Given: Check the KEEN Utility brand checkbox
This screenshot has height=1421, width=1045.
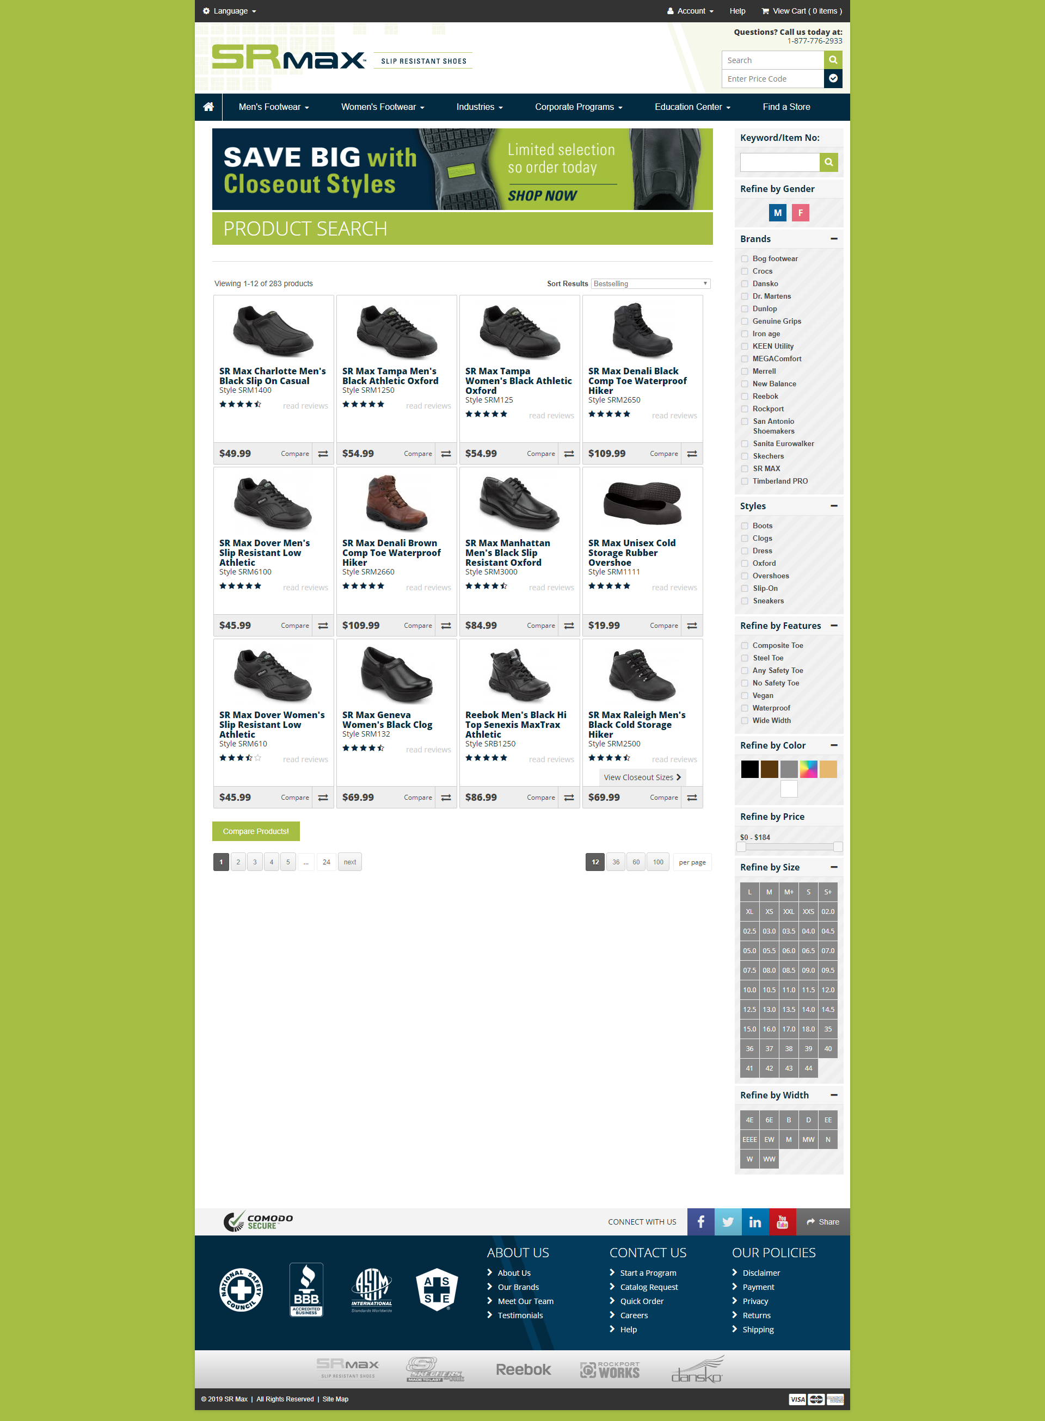Looking at the screenshot, I should point(745,347).
